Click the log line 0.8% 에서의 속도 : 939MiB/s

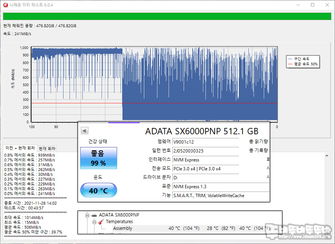coord(29,155)
